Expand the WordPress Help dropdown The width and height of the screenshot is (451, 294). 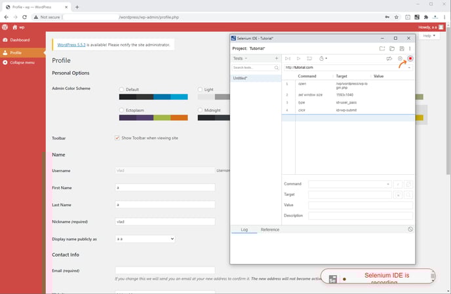pos(429,36)
